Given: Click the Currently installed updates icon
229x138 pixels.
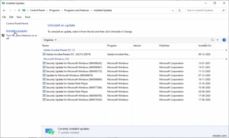Looking at the screenshot, I should (50, 131).
